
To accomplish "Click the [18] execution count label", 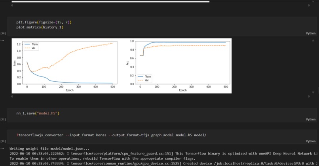I will click(3, 33).
